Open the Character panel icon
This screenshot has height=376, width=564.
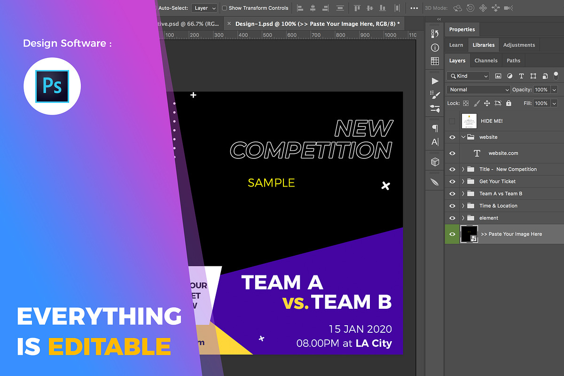(x=435, y=142)
